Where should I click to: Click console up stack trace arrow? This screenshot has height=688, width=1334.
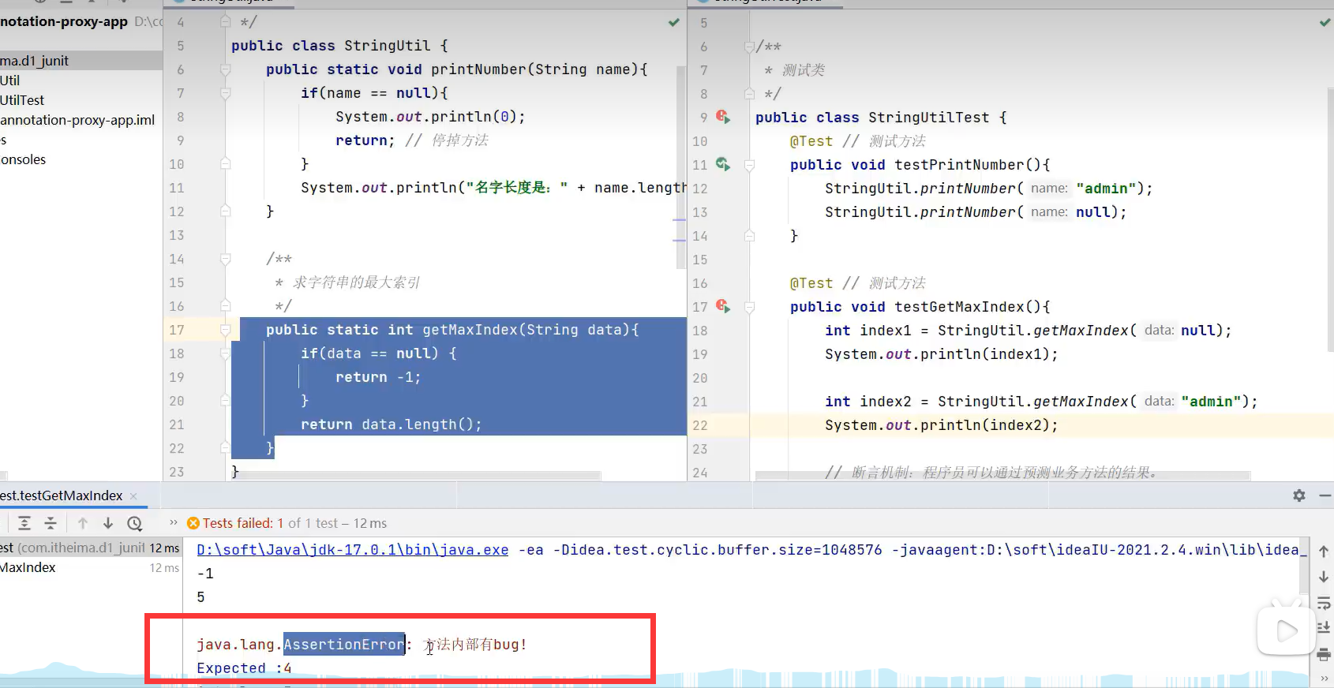click(1324, 552)
